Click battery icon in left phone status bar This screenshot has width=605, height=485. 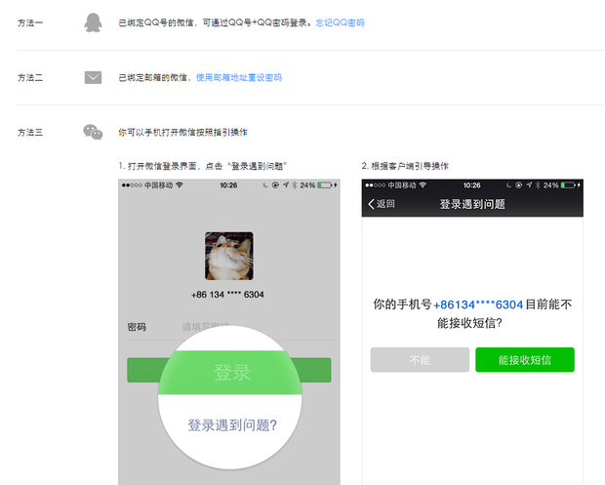pyautogui.click(x=330, y=184)
